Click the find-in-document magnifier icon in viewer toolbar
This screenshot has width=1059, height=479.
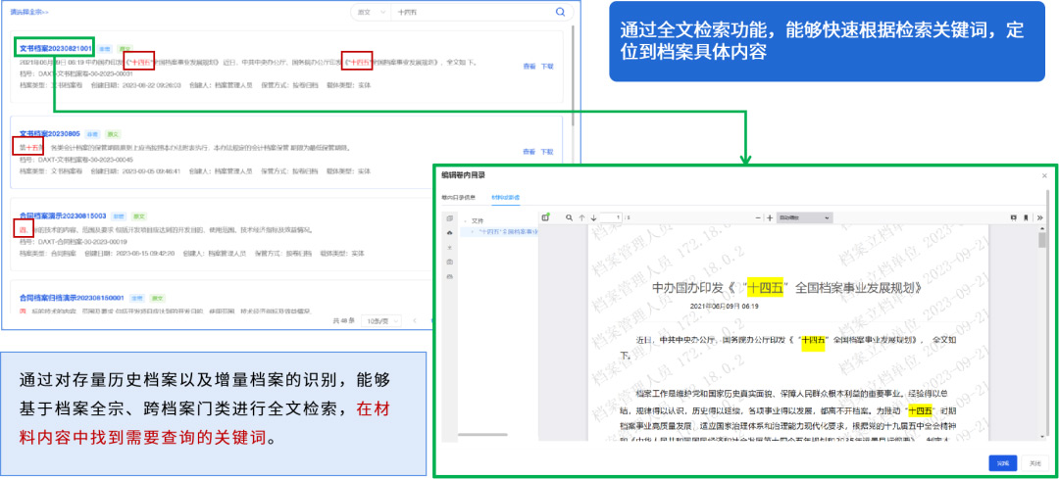568,216
